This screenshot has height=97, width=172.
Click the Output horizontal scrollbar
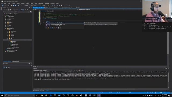[x=84, y=89]
